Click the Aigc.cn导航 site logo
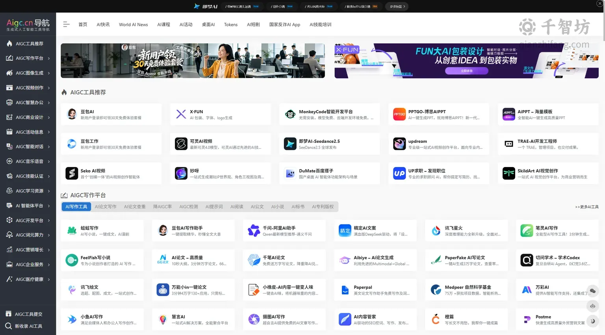This screenshot has width=605, height=335. click(x=28, y=25)
